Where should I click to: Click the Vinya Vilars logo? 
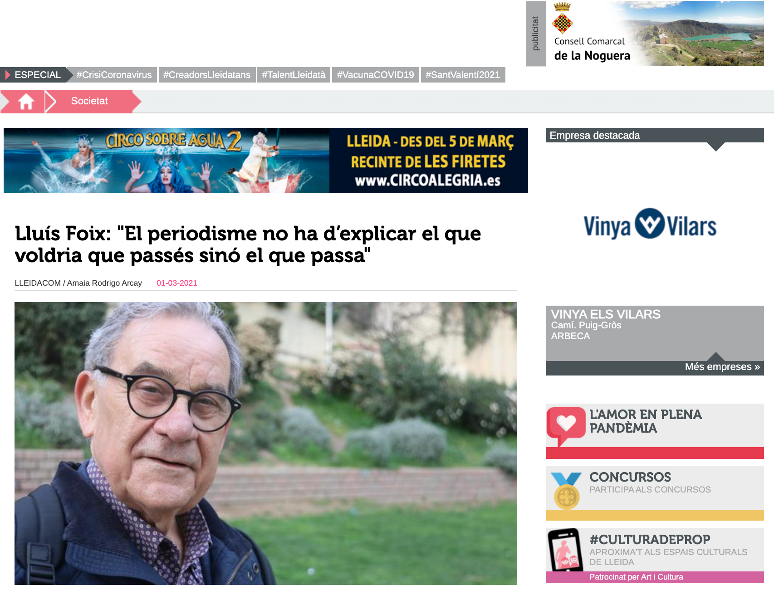650,224
